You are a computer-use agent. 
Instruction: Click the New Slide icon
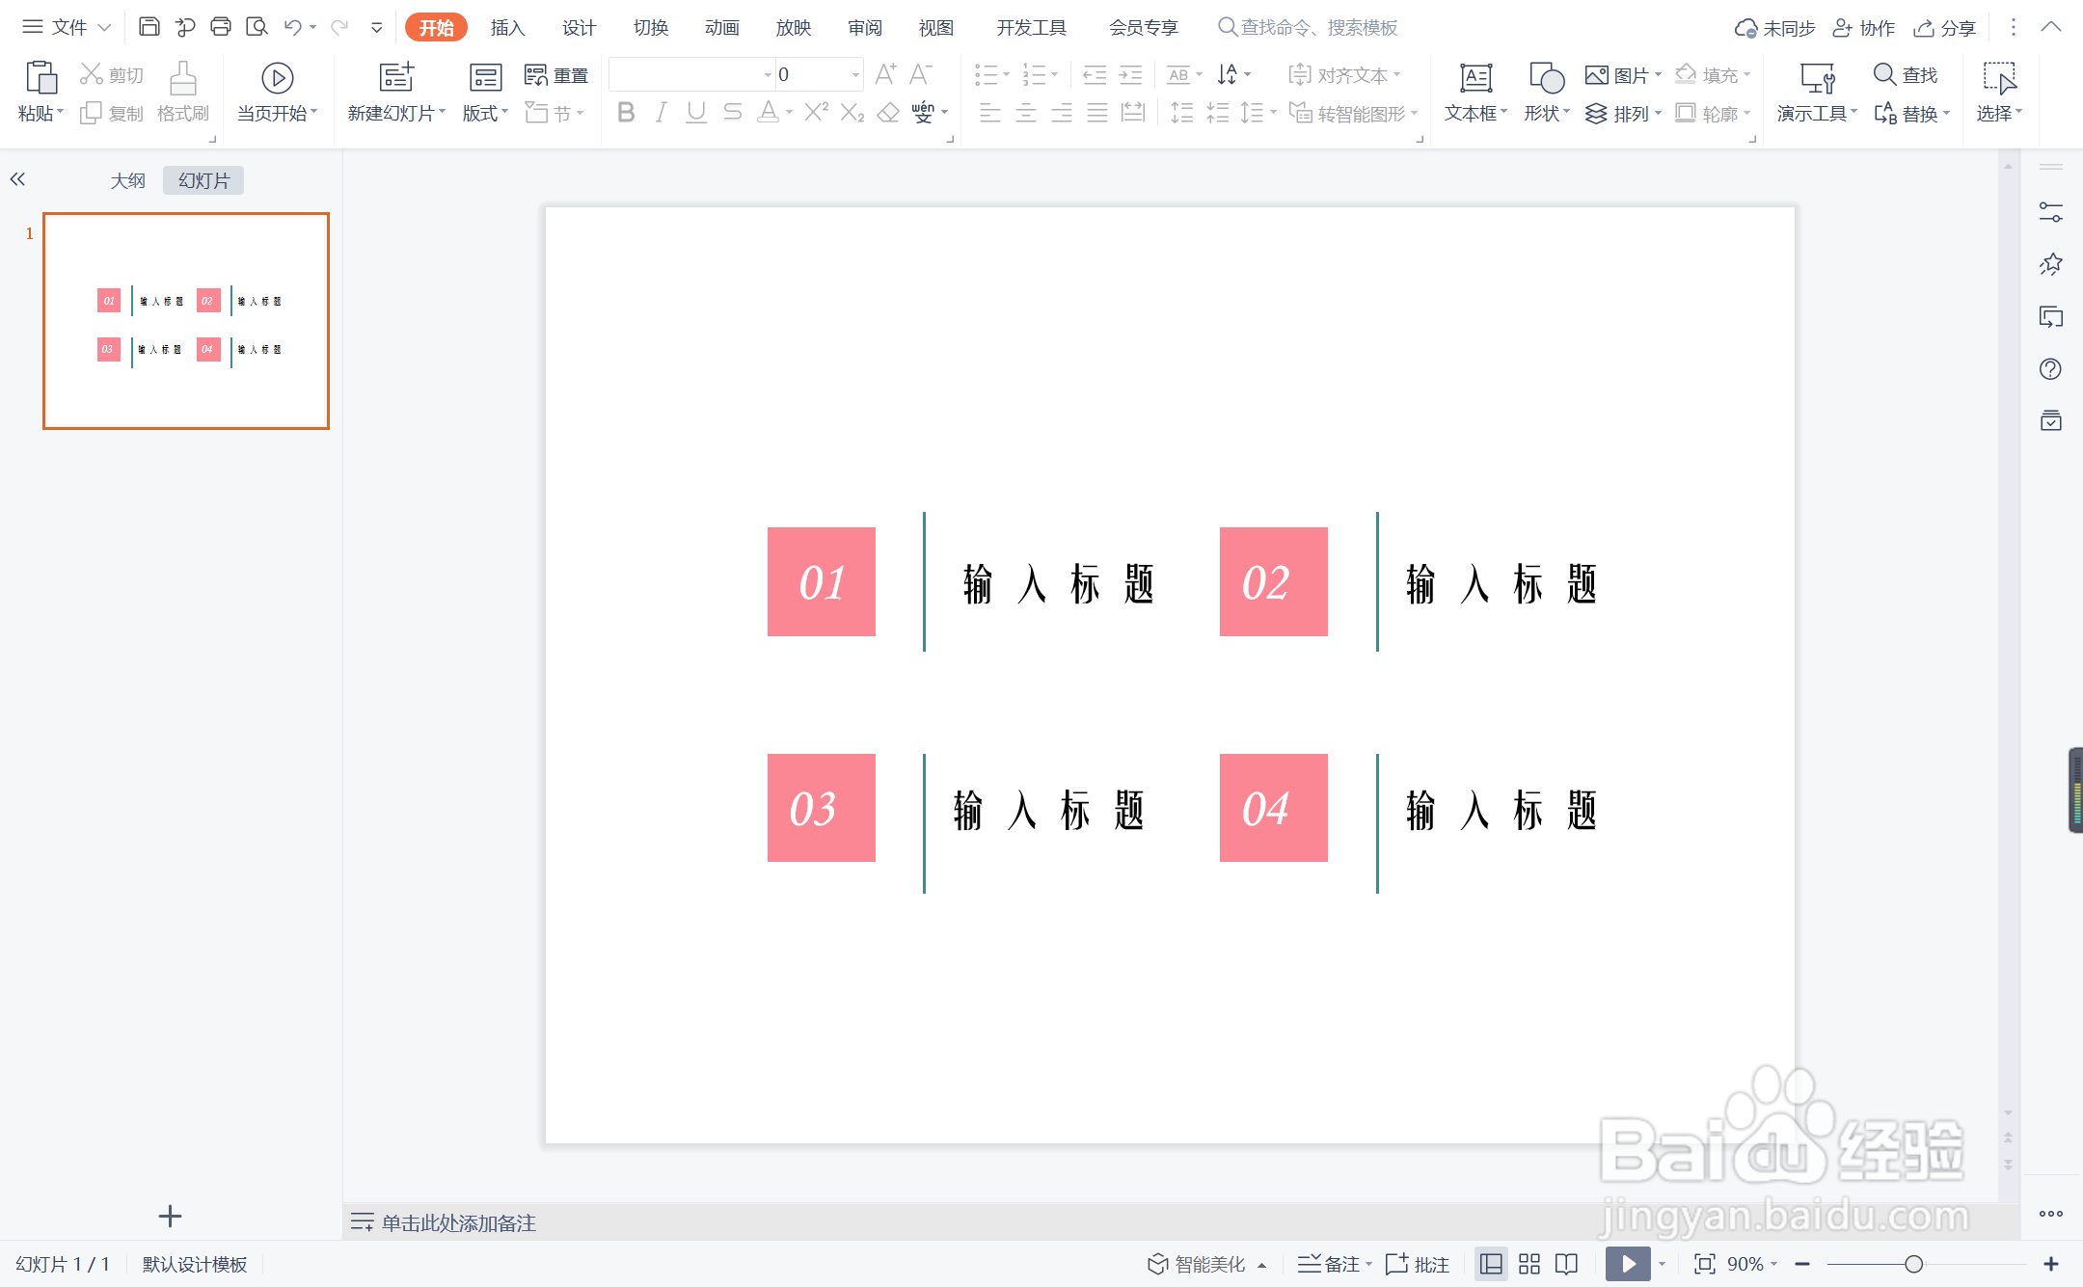395,79
